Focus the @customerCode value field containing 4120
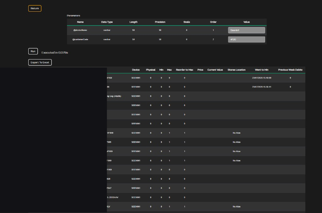The width and height of the screenshot is (322, 213). click(x=247, y=39)
